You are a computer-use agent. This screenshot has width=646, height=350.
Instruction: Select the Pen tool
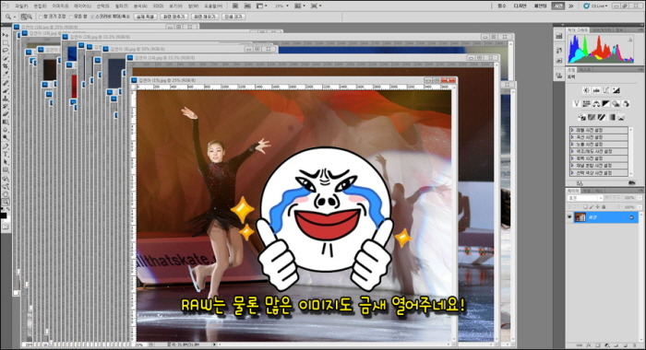point(6,146)
